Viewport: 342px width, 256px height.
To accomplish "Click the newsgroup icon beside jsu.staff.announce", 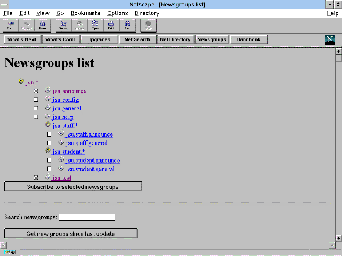I will click(x=61, y=134).
